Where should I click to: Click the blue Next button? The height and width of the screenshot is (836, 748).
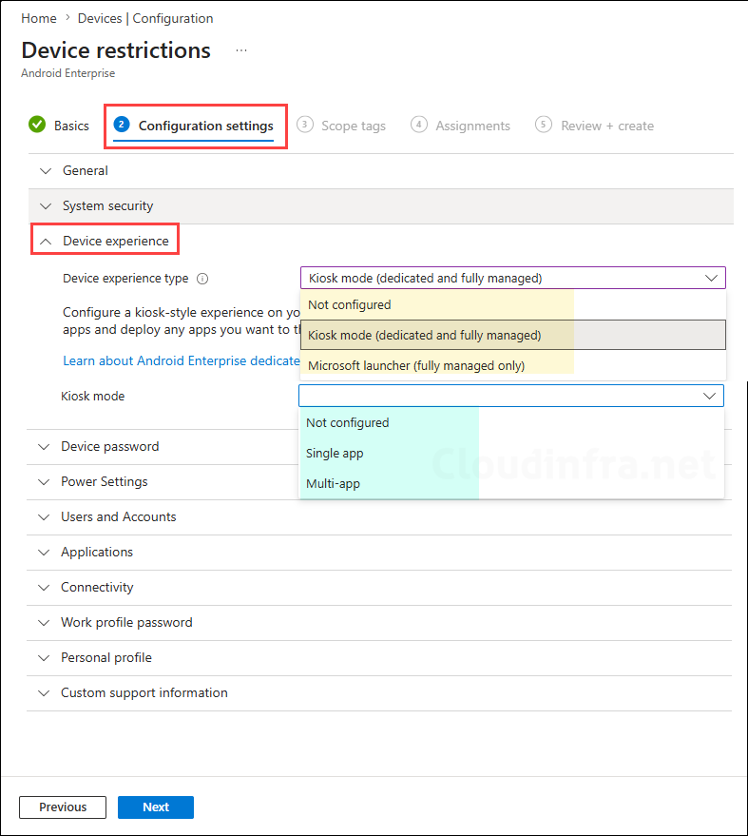pyautogui.click(x=156, y=807)
